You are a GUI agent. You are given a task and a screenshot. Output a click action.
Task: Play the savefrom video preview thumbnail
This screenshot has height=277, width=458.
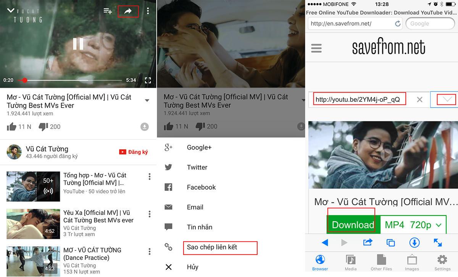383,155
